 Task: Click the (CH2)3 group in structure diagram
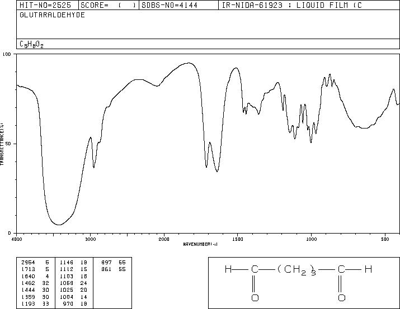[297, 270]
